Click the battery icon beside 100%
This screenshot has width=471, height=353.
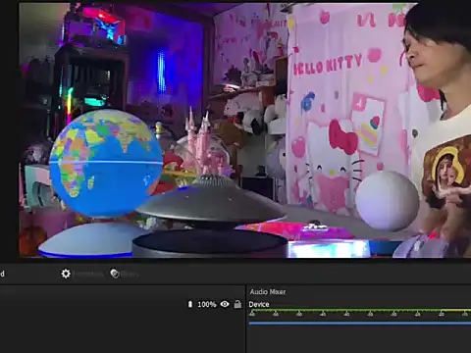pos(190,304)
